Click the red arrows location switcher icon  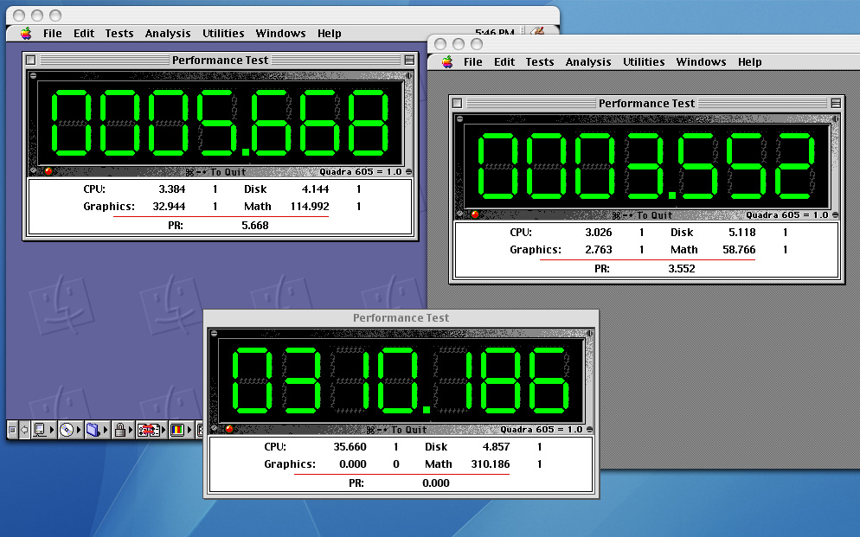pyautogui.click(x=148, y=430)
